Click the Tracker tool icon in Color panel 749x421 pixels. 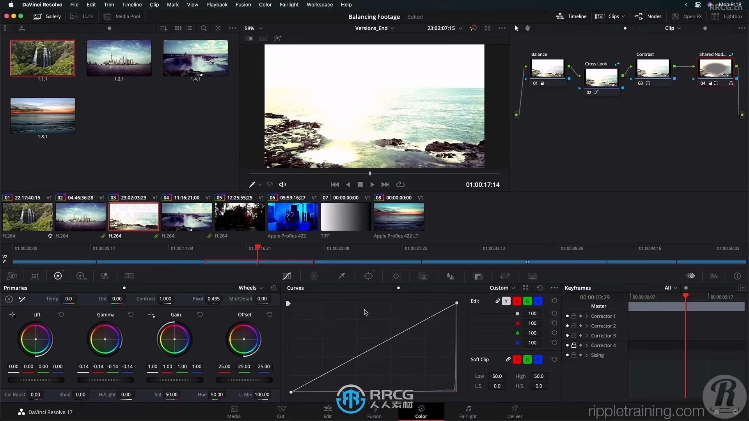[x=396, y=276]
